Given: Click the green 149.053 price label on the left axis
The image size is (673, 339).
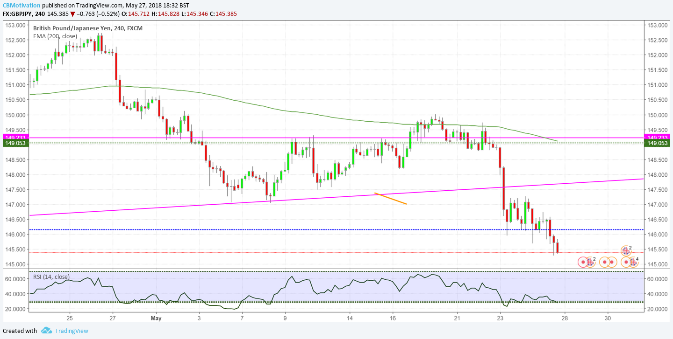Looking at the screenshot, I should click(x=15, y=144).
